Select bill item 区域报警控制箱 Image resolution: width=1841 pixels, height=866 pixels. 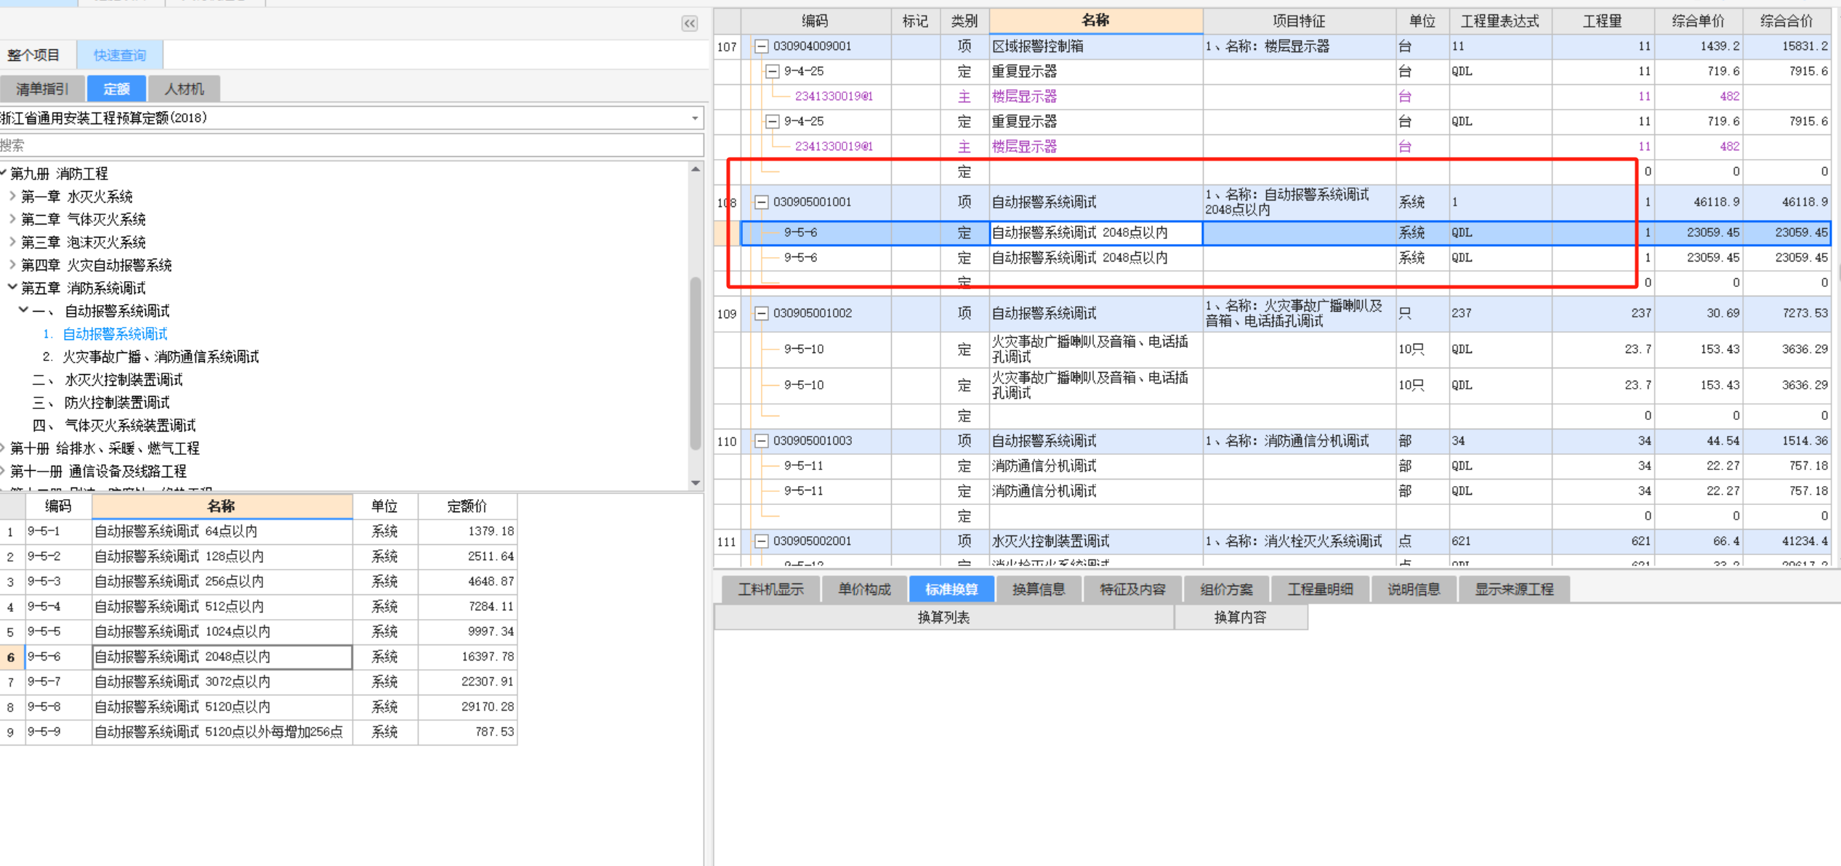[x=1272, y=46]
